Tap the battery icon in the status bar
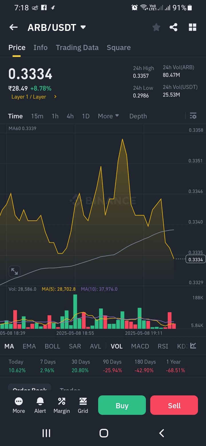The width and height of the screenshot is (206, 446). point(190,8)
